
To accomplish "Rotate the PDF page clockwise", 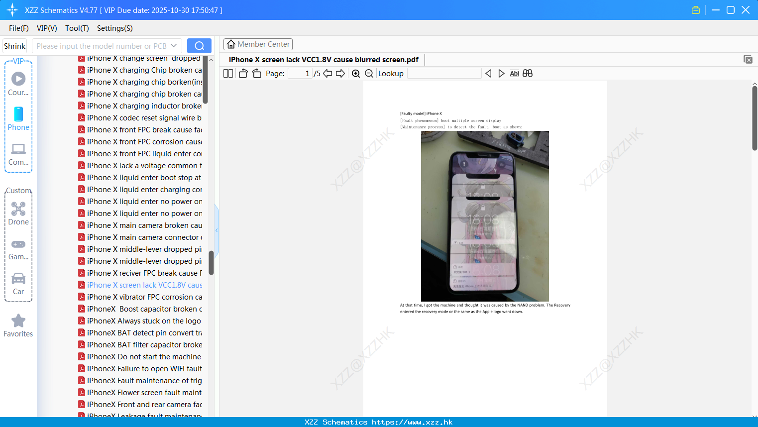I will (256, 74).
